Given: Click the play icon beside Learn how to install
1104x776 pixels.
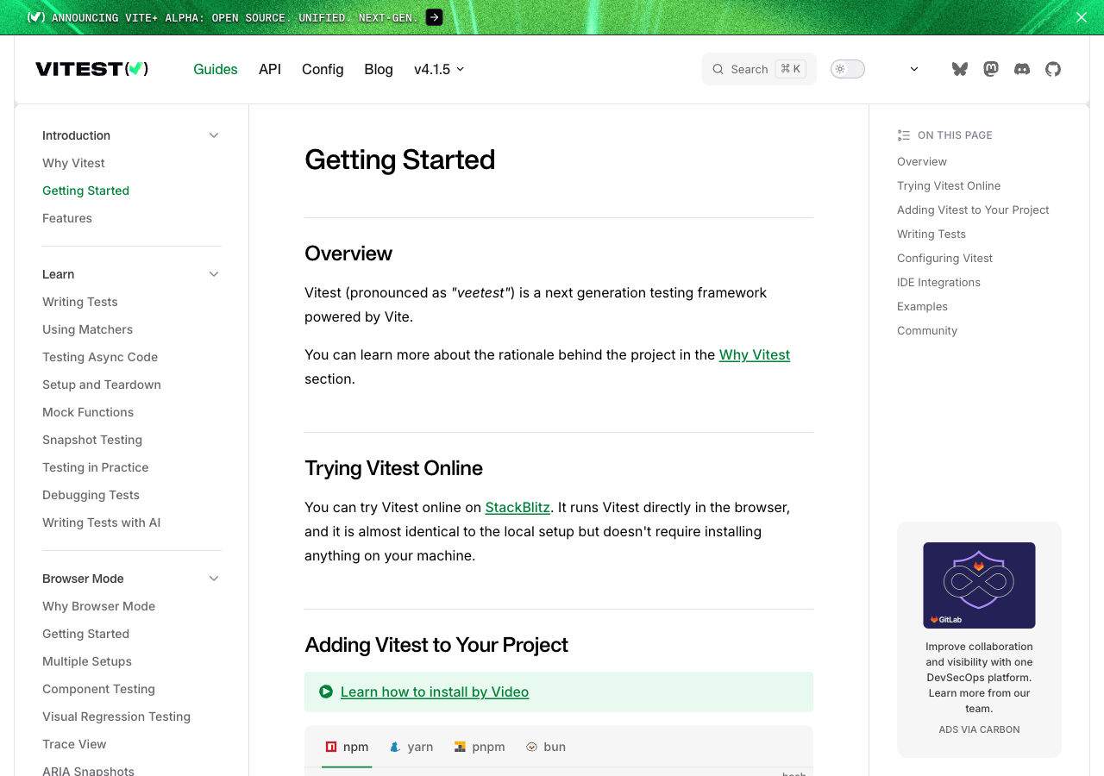Looking at the screenshot, I should 326,692.
